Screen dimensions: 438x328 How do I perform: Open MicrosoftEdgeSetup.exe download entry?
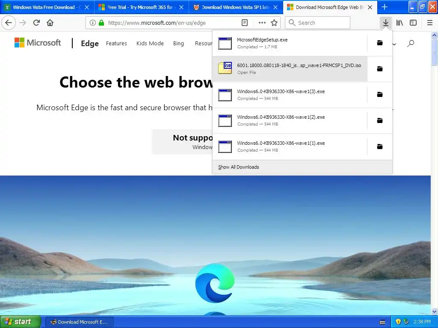click(x=290, y=43)
